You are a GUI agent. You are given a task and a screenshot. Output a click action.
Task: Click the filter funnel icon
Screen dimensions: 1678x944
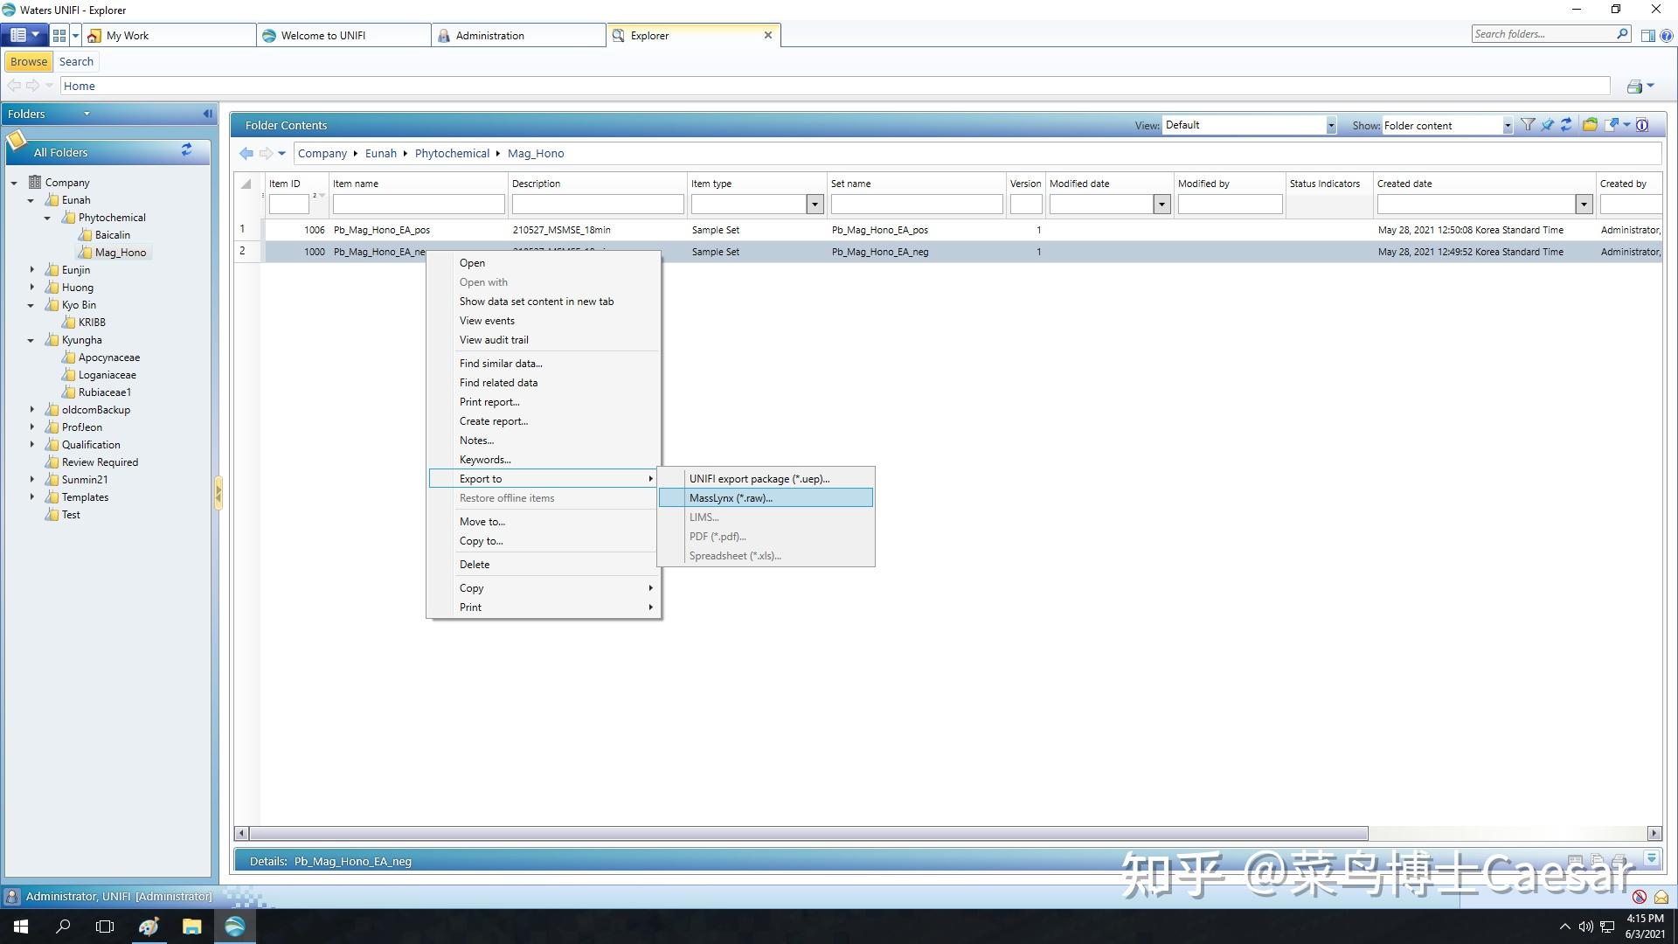coord(1528,125)
